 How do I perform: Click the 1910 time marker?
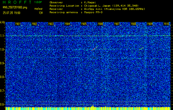pyautogui.click(x=166, y=24)
